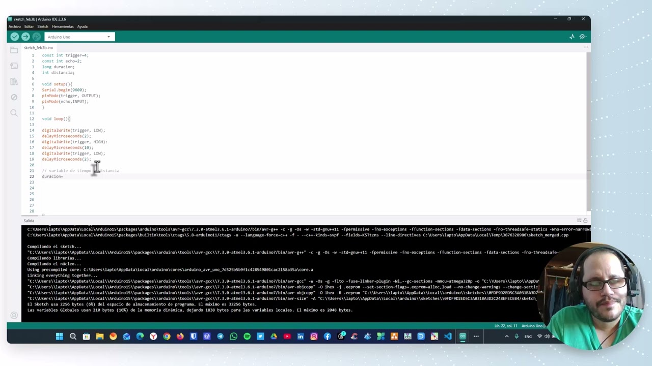The height and width of the screenshot is (366, 652).
Task: Open the Editar menu
Action: click(x=29, y=26)
